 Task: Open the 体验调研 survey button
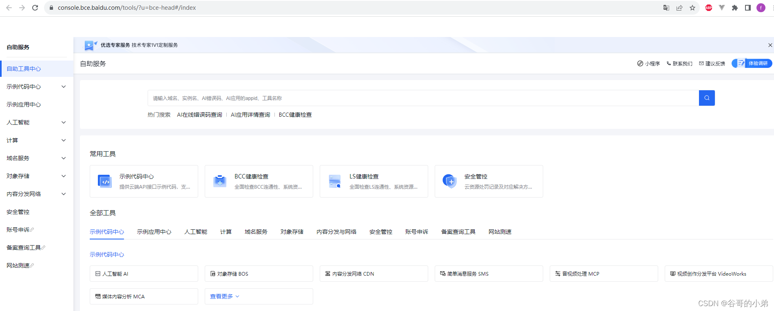(x=752, y=63)
